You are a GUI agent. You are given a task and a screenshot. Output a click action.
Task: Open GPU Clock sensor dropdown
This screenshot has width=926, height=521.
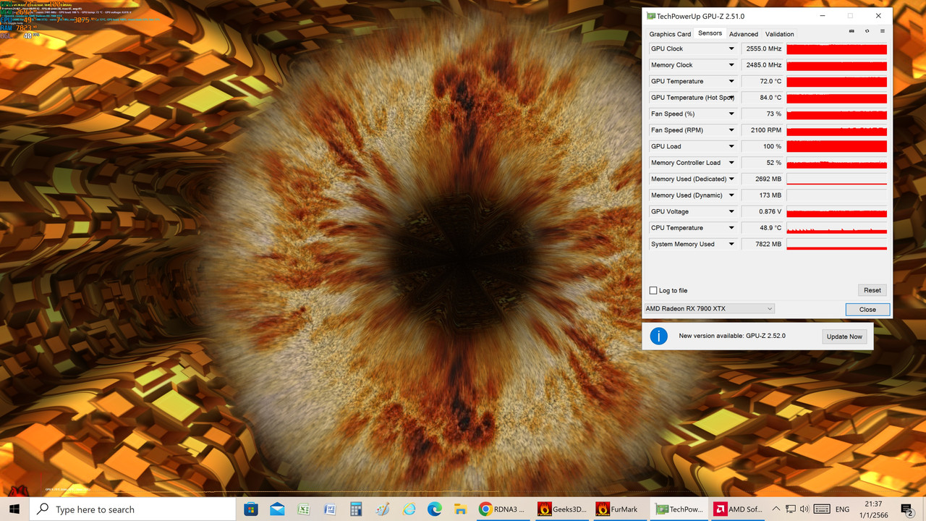pyautogui.click(x=731, y=48)
